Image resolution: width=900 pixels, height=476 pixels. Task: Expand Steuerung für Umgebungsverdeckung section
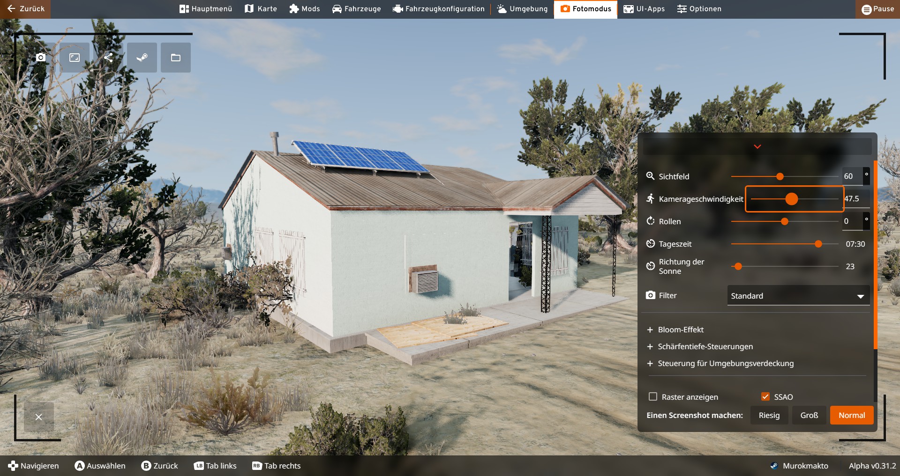(720, 363)
